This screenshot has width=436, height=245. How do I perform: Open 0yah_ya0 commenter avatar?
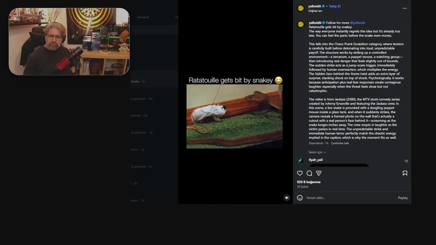click(x=301, y=161)
